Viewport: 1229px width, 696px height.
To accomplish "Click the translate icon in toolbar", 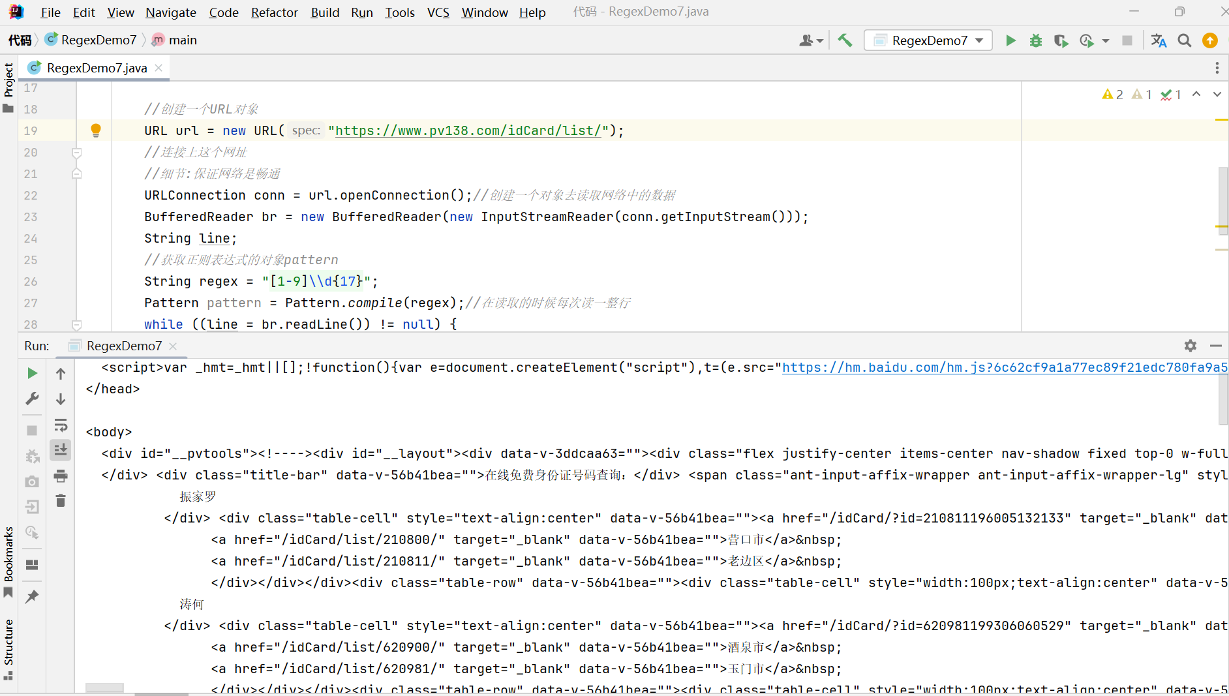I will (x=1159, y=40).
